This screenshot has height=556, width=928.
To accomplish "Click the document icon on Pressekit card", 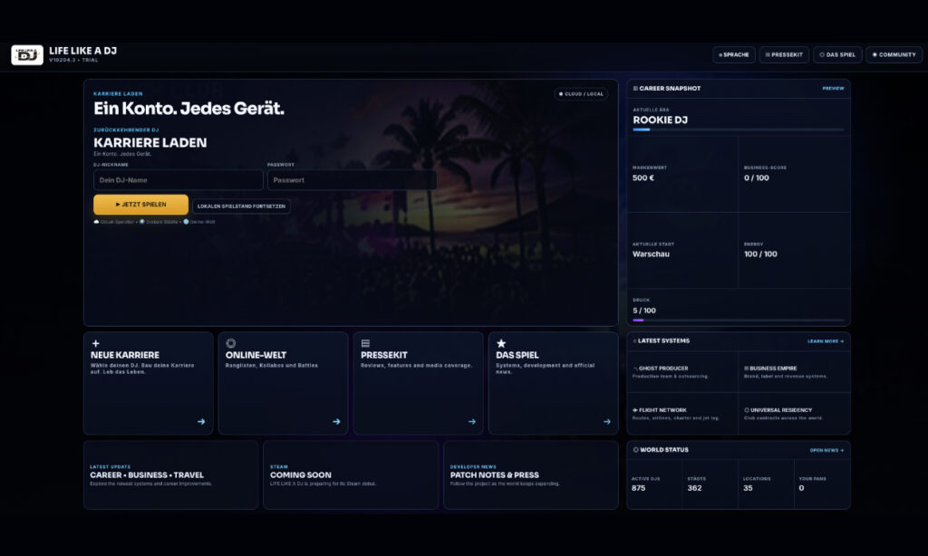I will 365,343.
